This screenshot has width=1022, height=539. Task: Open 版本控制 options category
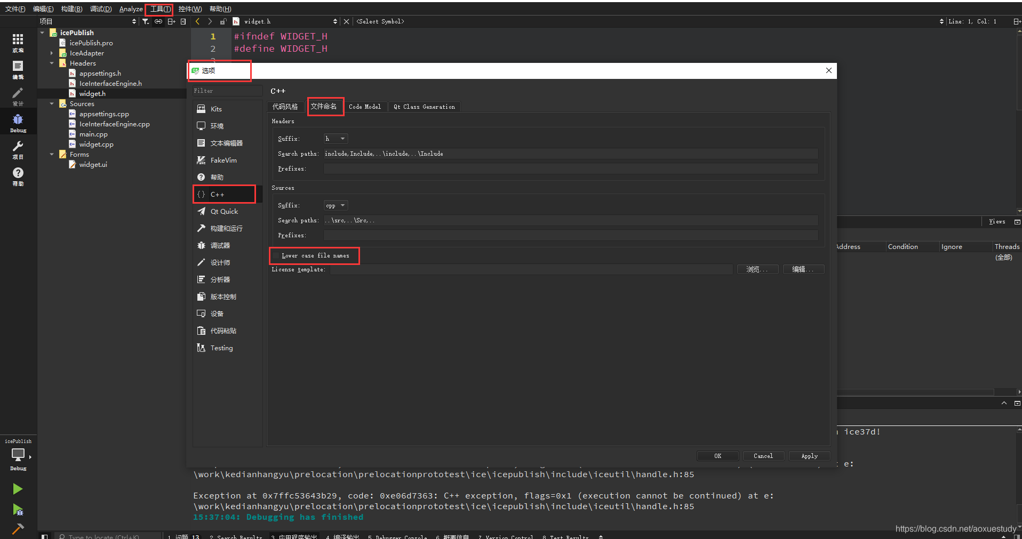click(x=227, y=296)
